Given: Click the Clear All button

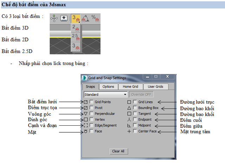Looking at the screenshot, I should [118, 151].
